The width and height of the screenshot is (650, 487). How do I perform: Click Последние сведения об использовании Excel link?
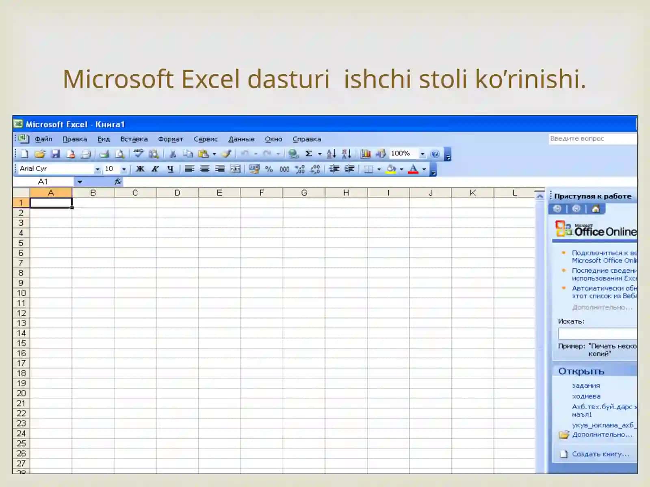(604, 274)
